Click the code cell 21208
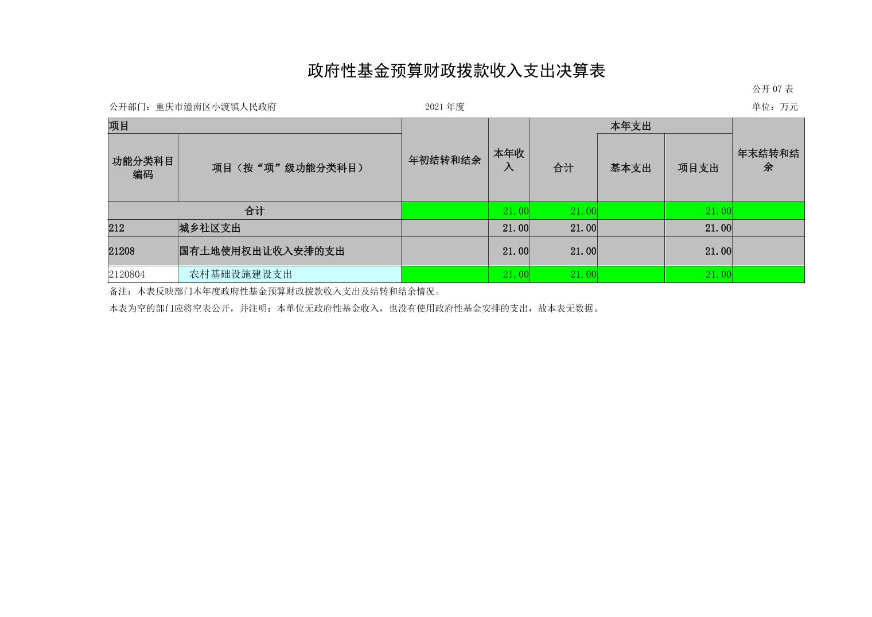This screenshot has width=872, height=617. (x=143, y=251)
